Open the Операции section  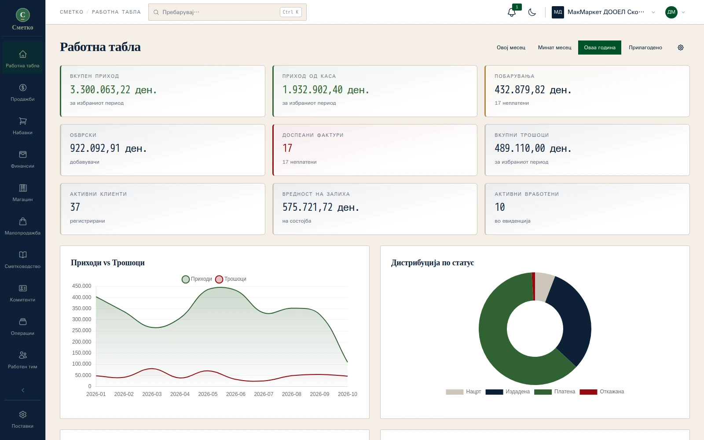click(x=22, y=325)
